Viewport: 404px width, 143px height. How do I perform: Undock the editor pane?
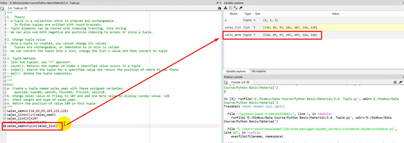click(x=217, y=2)
